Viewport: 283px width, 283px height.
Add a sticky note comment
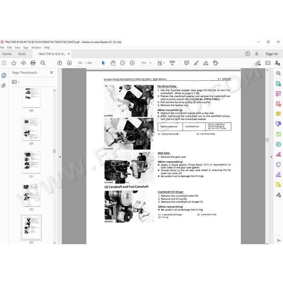click(x=186, y=63)
